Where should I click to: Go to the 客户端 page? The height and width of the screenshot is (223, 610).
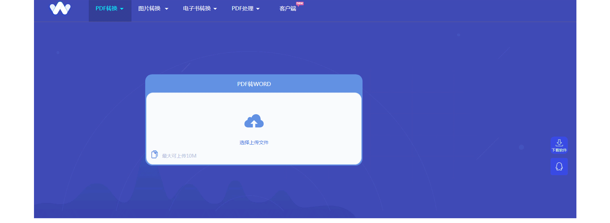[x=288, y=8]
